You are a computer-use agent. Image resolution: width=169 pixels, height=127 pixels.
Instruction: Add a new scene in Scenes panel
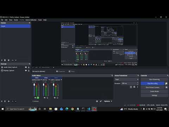[x=2, y=60]
